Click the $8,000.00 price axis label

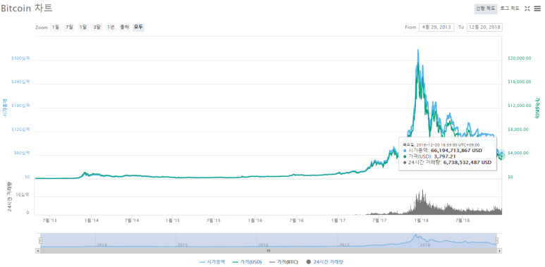pos(518,130)
